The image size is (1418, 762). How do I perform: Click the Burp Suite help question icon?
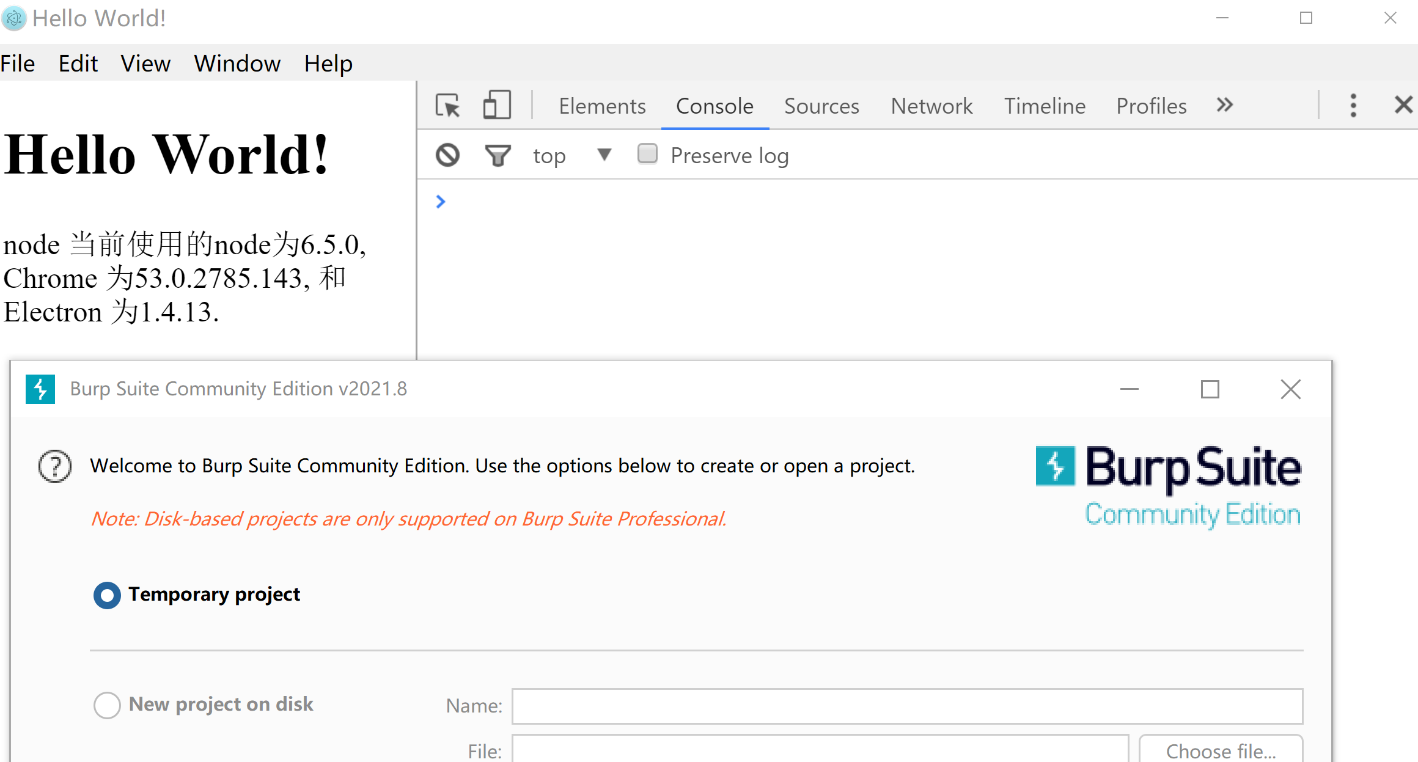pyautogui.click(x=55, y=466)
